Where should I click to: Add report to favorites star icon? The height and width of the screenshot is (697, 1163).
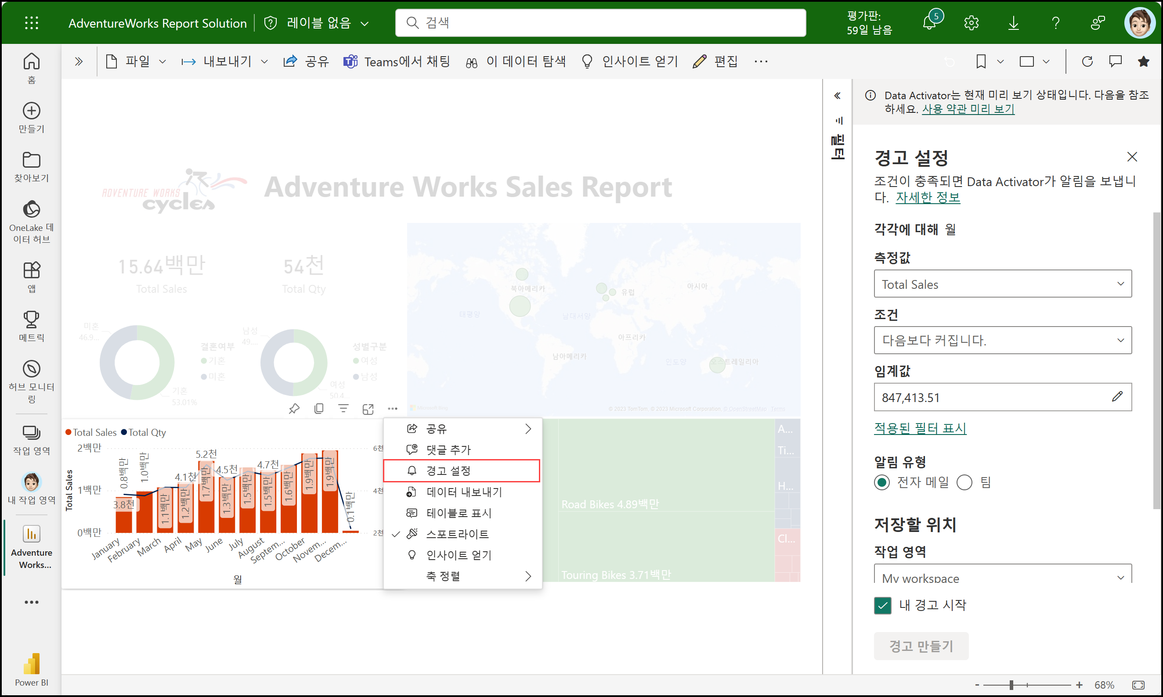(1143, 61)
